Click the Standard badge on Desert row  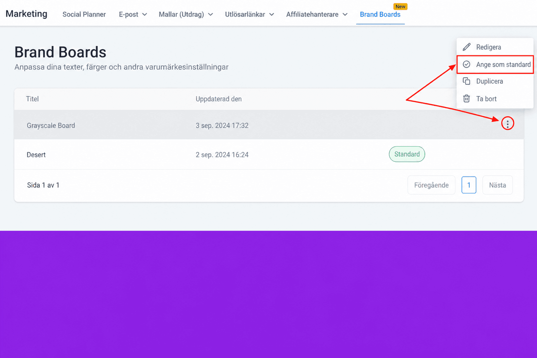click(407, 154)
